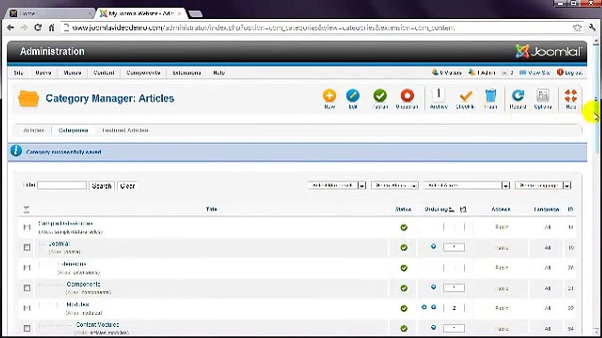Click the Joomla! logo
This screenshot has height=338, width=602.
tap(549, 51)
